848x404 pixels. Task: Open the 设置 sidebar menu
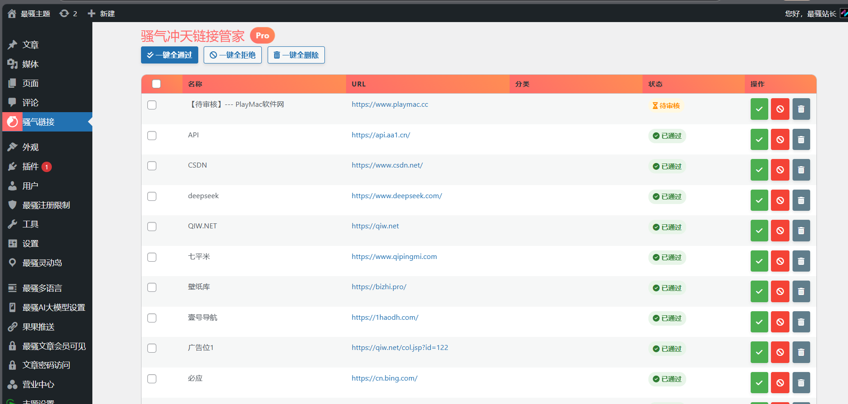(47, 244)
